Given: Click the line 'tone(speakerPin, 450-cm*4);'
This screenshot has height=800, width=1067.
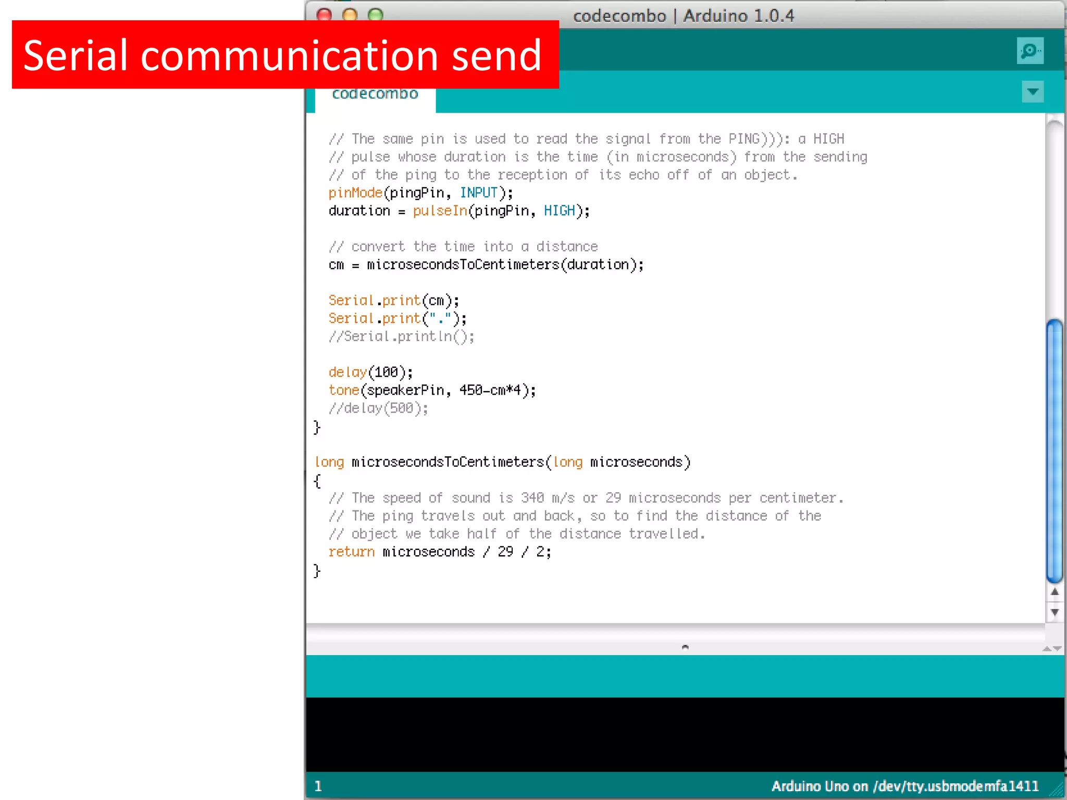Looking at the screenshot, I should 432,391.
